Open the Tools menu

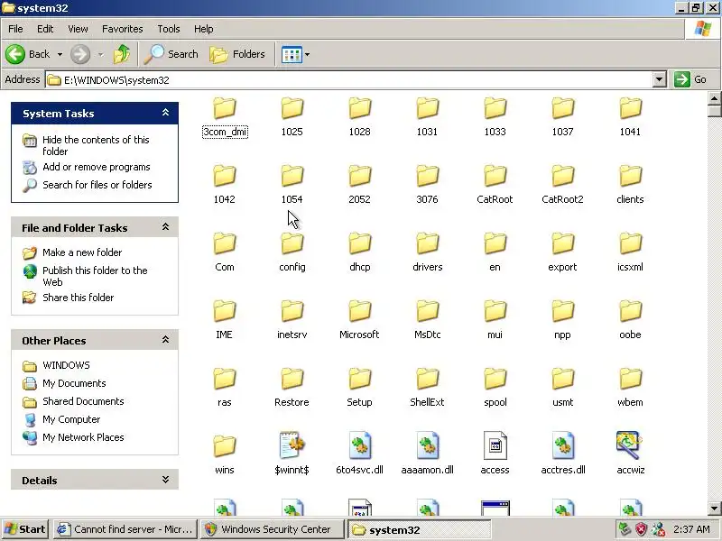pos(169,29)
